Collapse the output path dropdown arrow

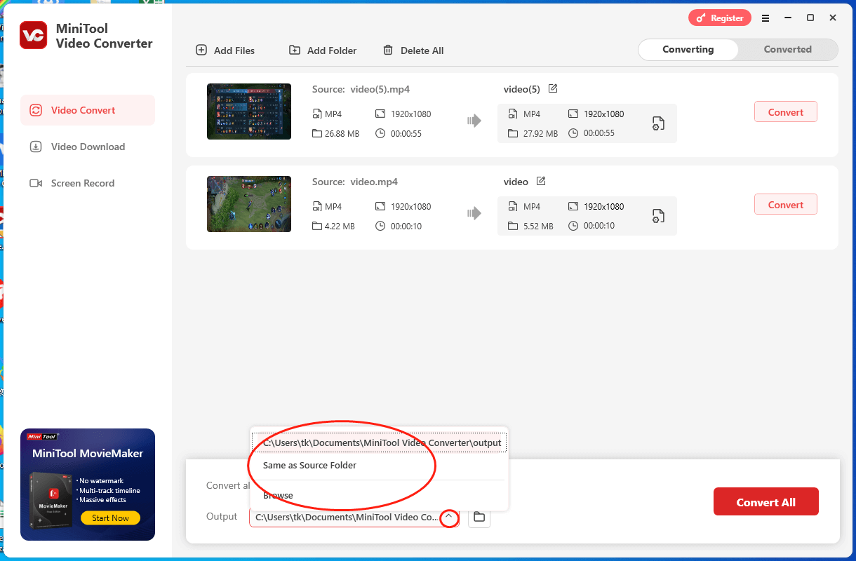tap(449, 518)
